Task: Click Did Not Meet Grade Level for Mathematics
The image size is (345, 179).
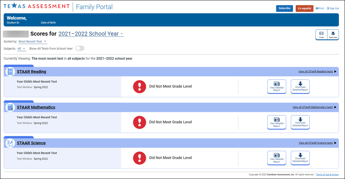Action: [170, 122]
